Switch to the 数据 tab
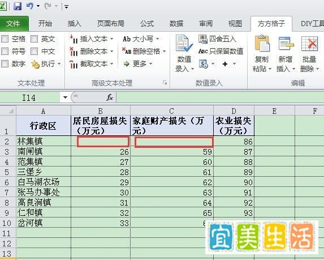 point(176,24)
